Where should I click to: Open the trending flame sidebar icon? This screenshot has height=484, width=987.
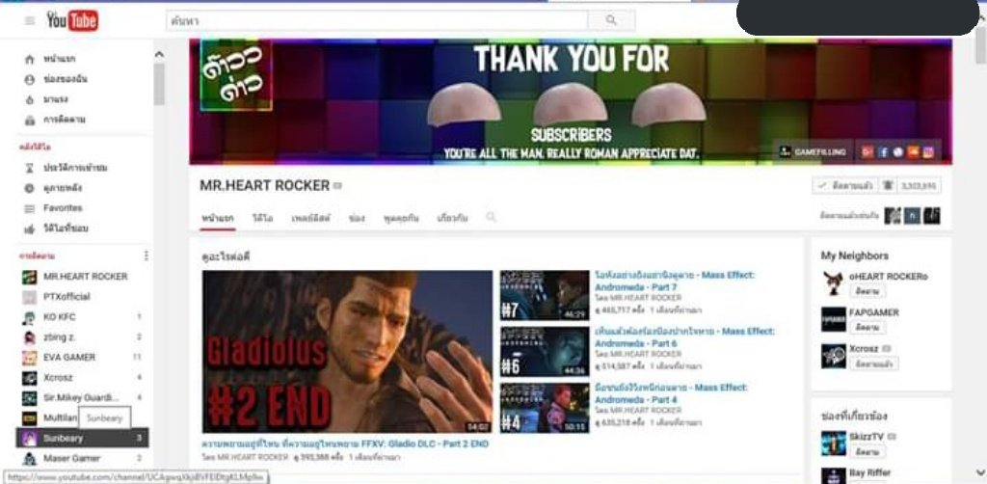click(29, 99)
